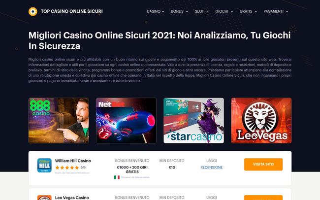Expand the GIOCHI dropdown arrow
Screen dimensions: 320x200
pyautogui.click(x=232, y=12)
